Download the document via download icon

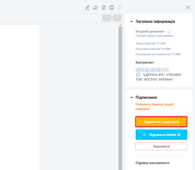tap(104, 7)
